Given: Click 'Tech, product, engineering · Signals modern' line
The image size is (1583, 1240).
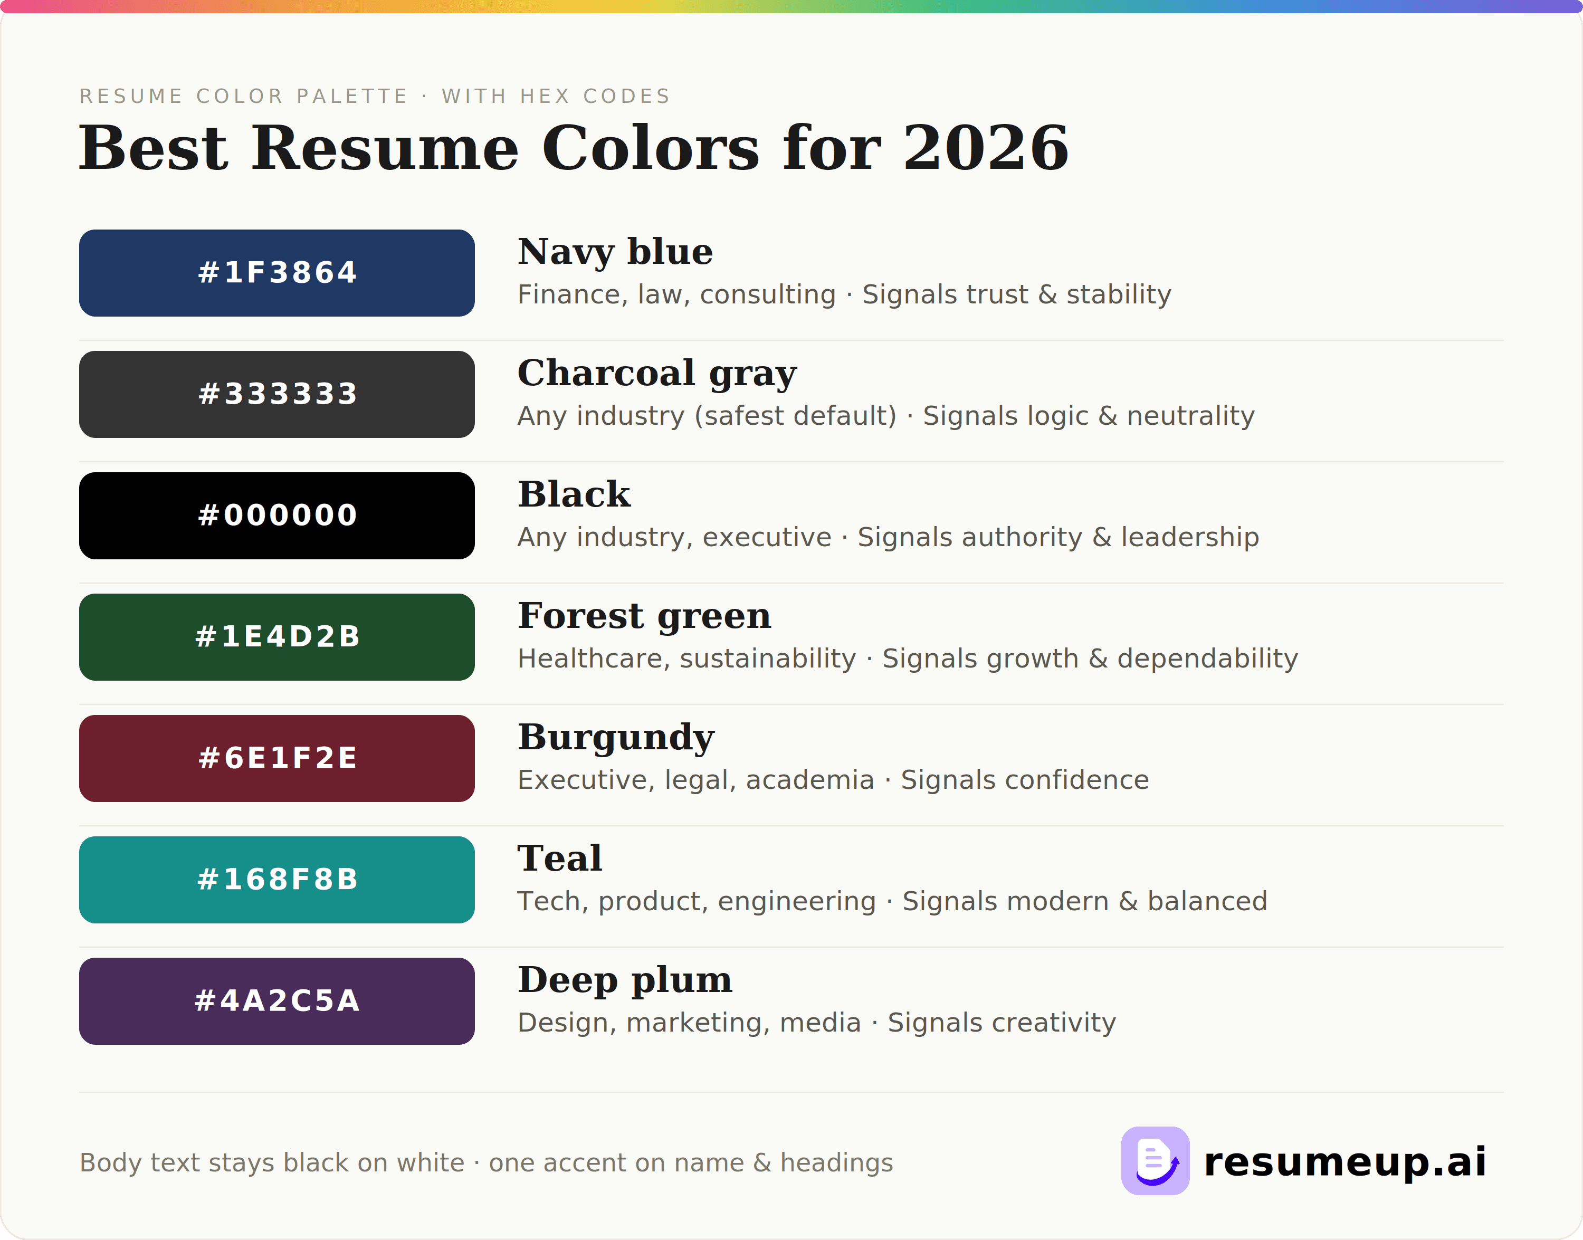Looking at the screenshot, I should tap(892, 901).
